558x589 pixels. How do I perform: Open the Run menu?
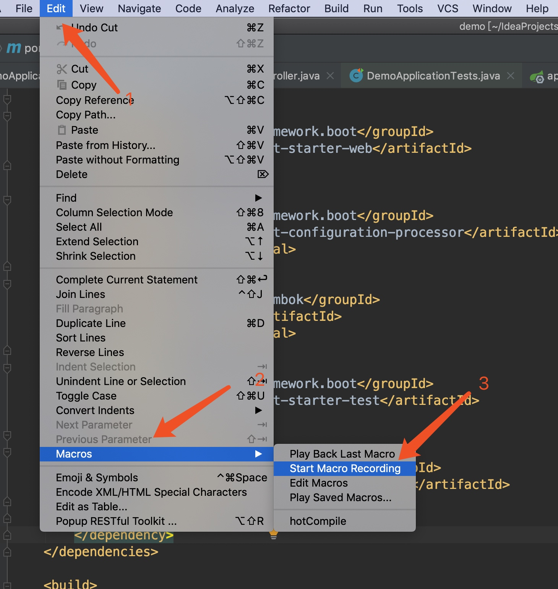(373, 8)
